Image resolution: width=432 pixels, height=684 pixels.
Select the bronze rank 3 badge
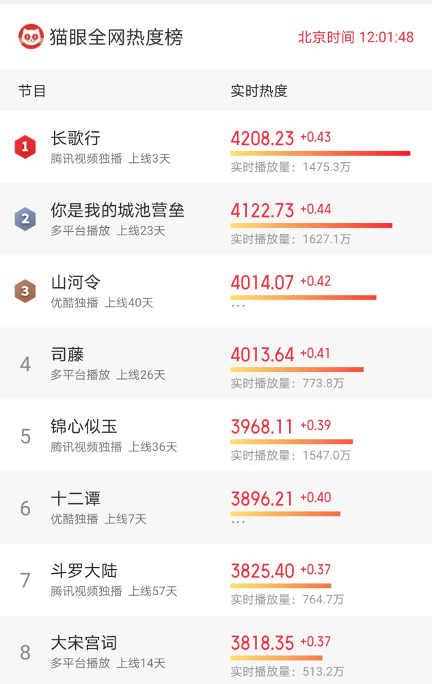click(25, 291)
